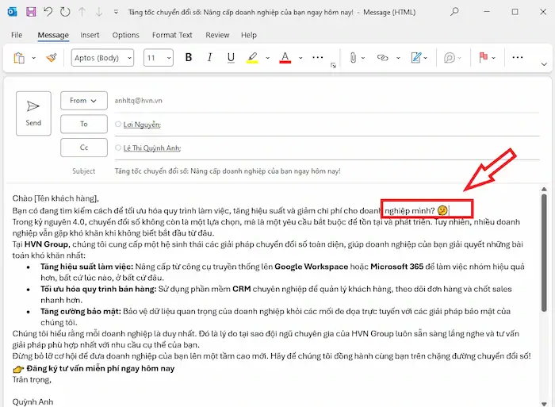
Task: Click the Attach File paperclip icon
Action: click(354, 58)
